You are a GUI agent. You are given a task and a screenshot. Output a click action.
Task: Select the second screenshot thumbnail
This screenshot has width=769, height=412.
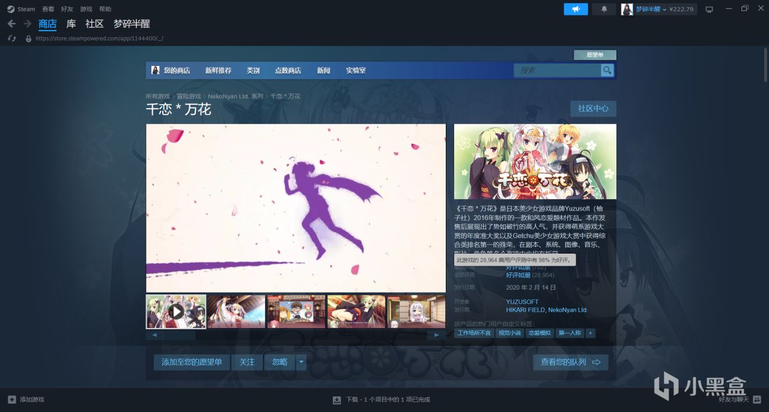point(236,311)
